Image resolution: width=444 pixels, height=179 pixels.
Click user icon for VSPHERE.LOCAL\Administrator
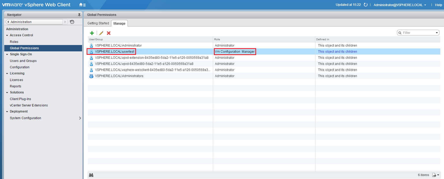[91, 46]
